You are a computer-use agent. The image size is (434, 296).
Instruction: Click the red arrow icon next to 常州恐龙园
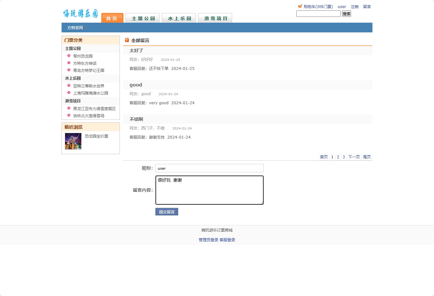point(68,56)
